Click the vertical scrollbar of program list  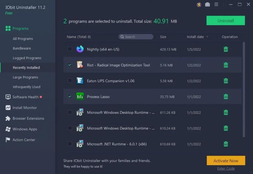(x=244, y=88)
